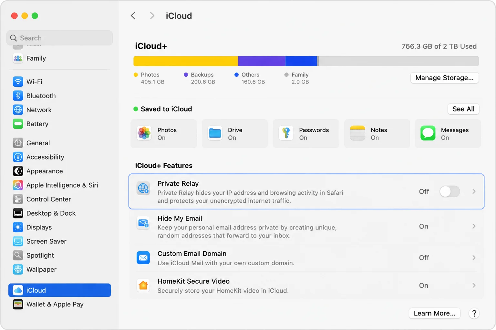
Task: Open the Passwords On card label
Action: tap(314, 134)
